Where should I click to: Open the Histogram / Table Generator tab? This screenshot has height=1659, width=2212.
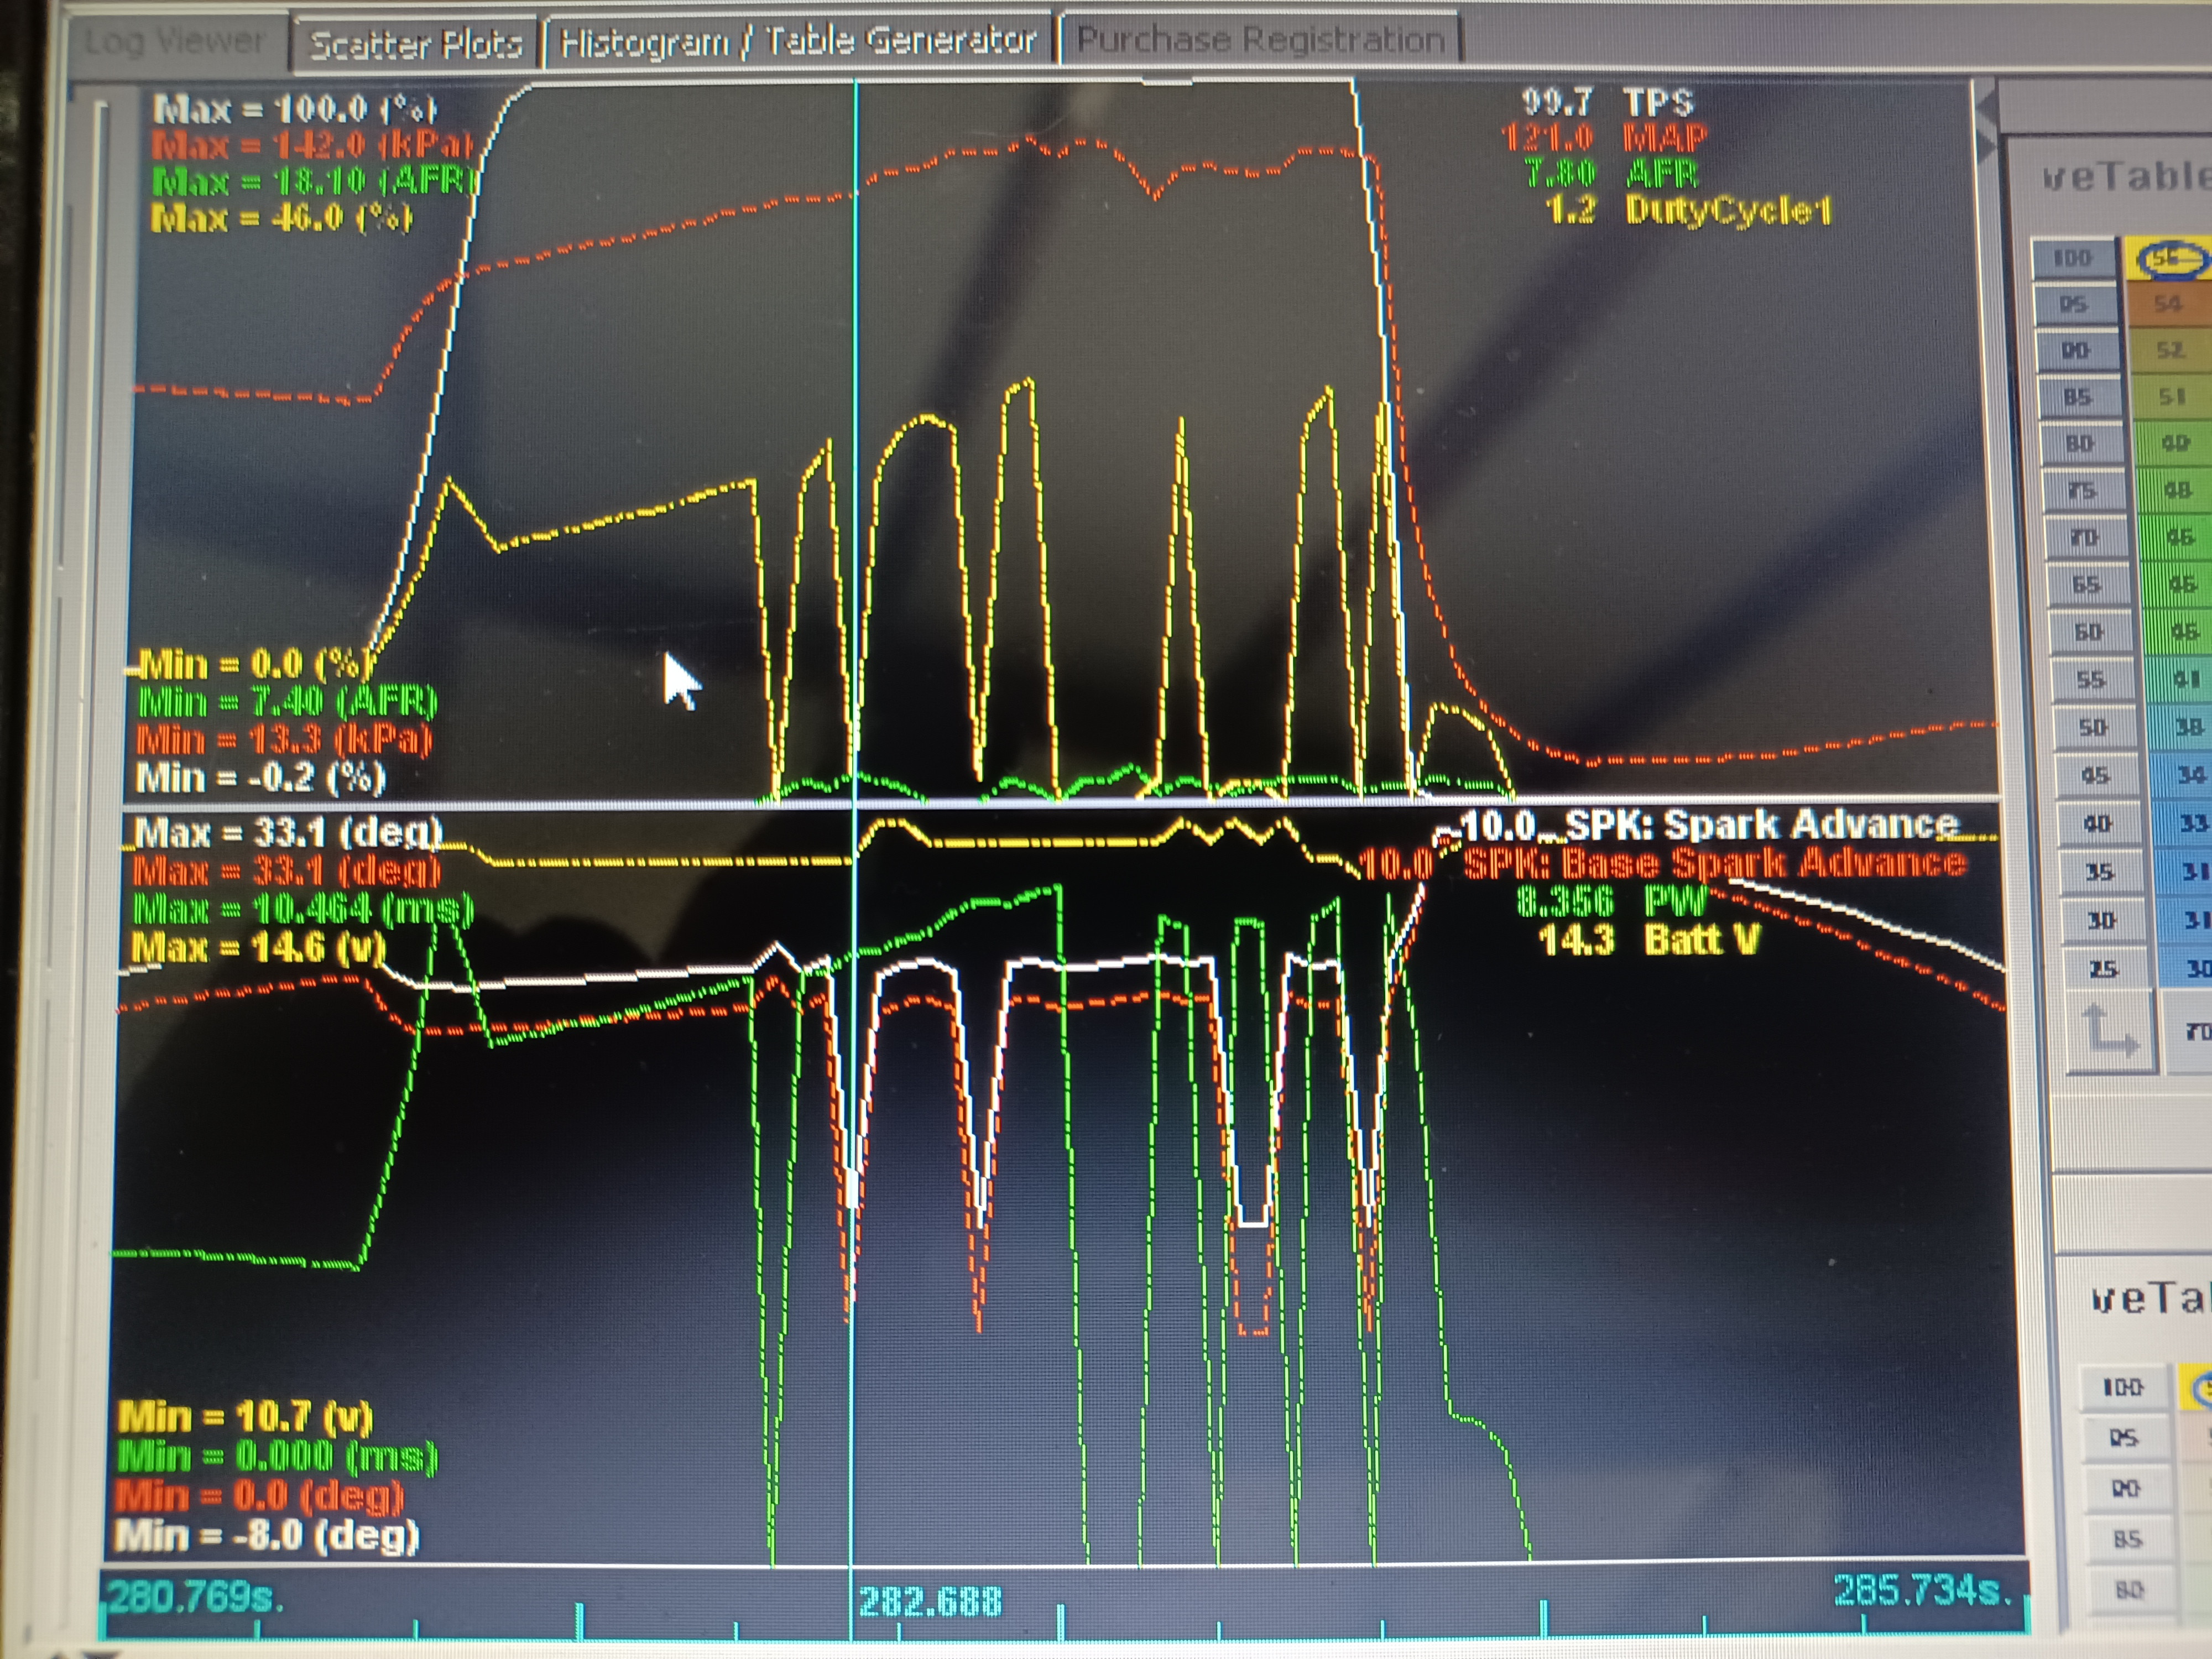click(797, 42)
